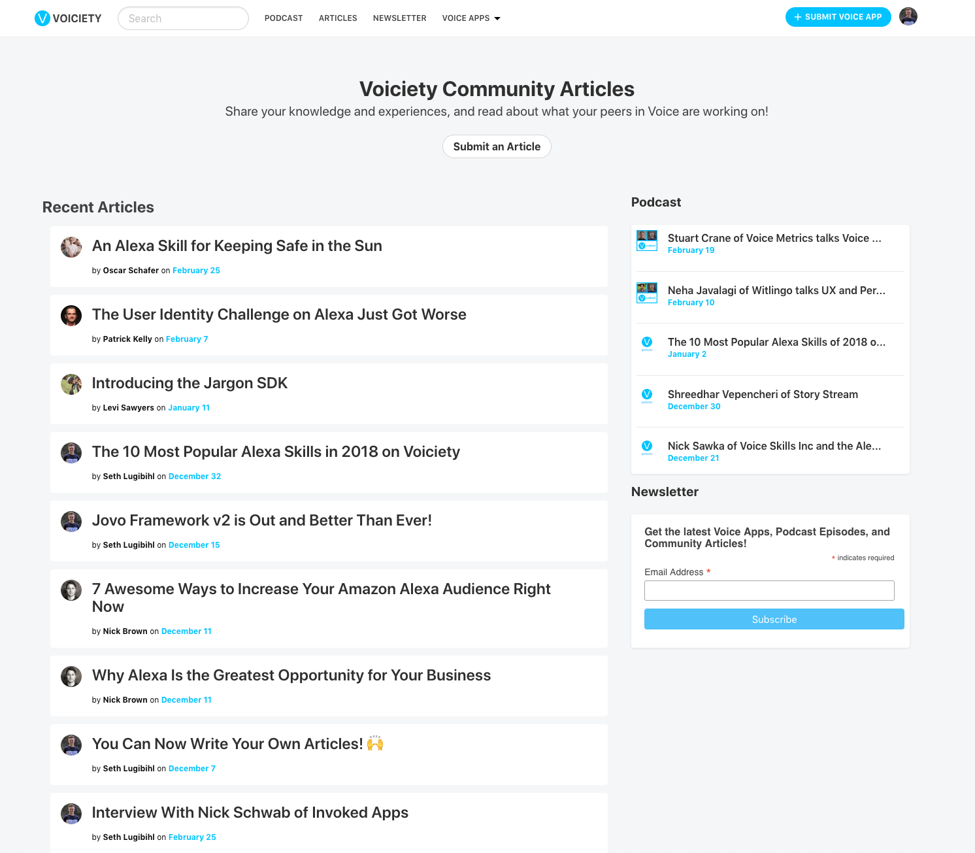Open Stuart Crane of Voice Metrics podcast
The image size is (975, 853).
(x=774, y=238)
